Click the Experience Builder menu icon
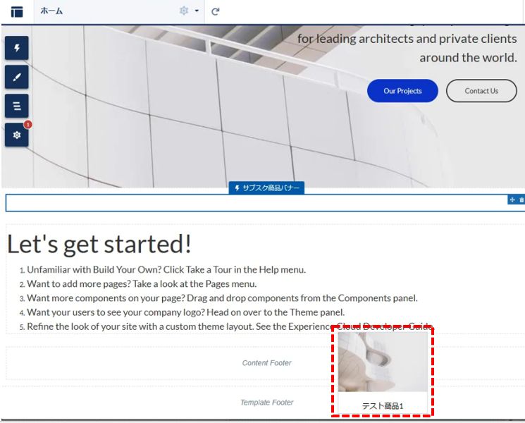Viewport: 525px width, 423px height. tap(17, 11)
